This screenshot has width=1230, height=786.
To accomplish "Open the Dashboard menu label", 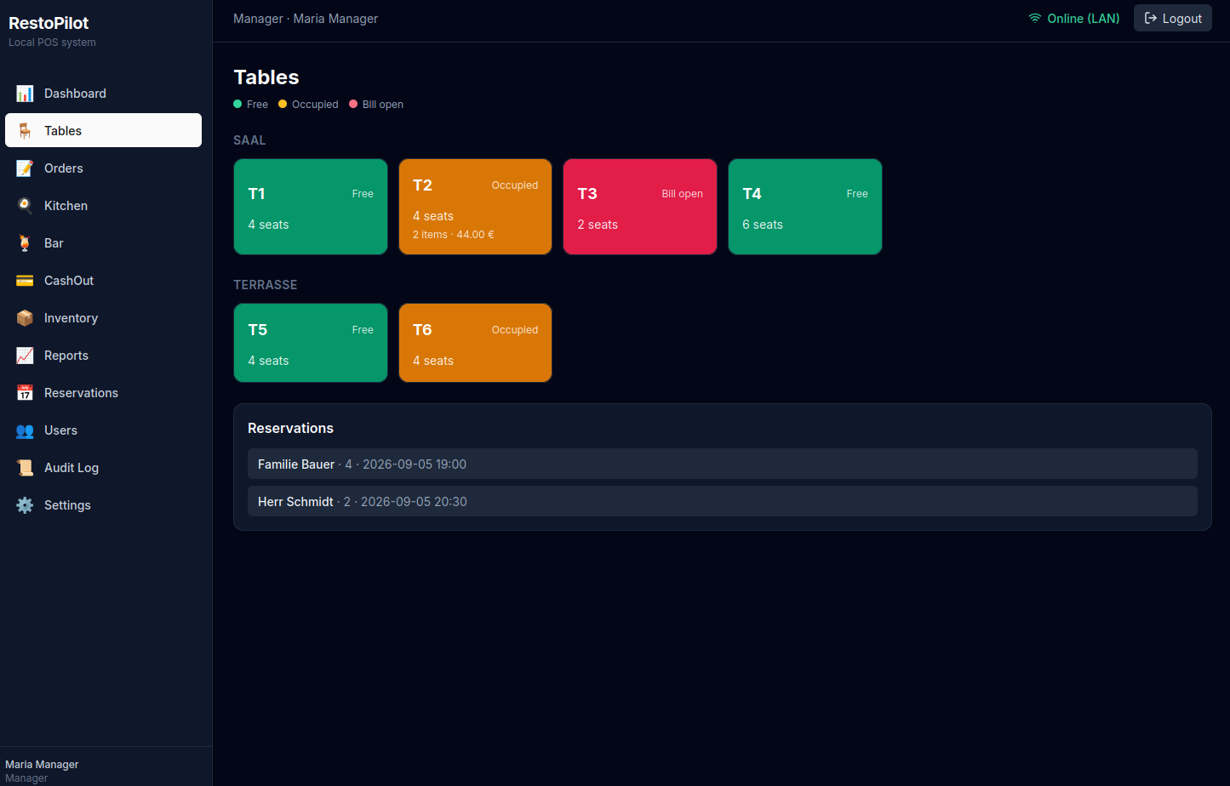I will (x=75, y=94).
